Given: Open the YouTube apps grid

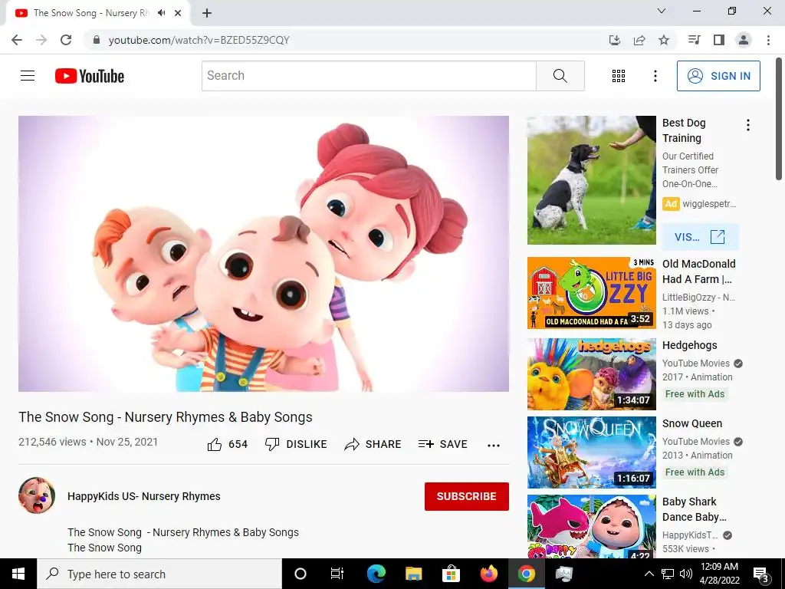Looking at the screenshot, I should point(619,76).
